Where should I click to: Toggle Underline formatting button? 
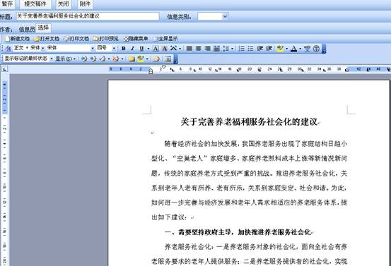(141, 48)
